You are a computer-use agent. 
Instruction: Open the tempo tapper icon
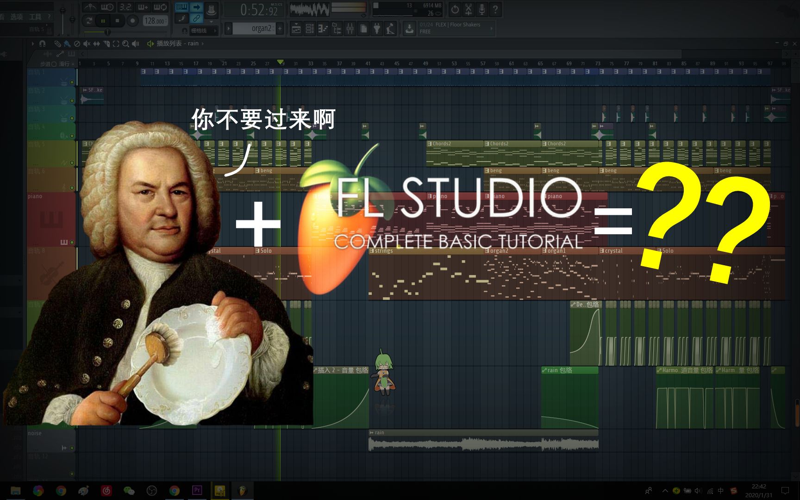[x=391, y=29]
